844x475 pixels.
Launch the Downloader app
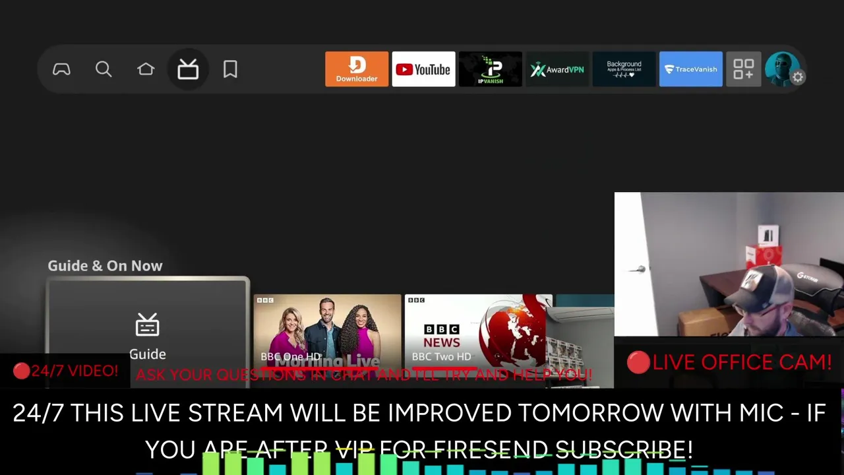coord(357,69)
